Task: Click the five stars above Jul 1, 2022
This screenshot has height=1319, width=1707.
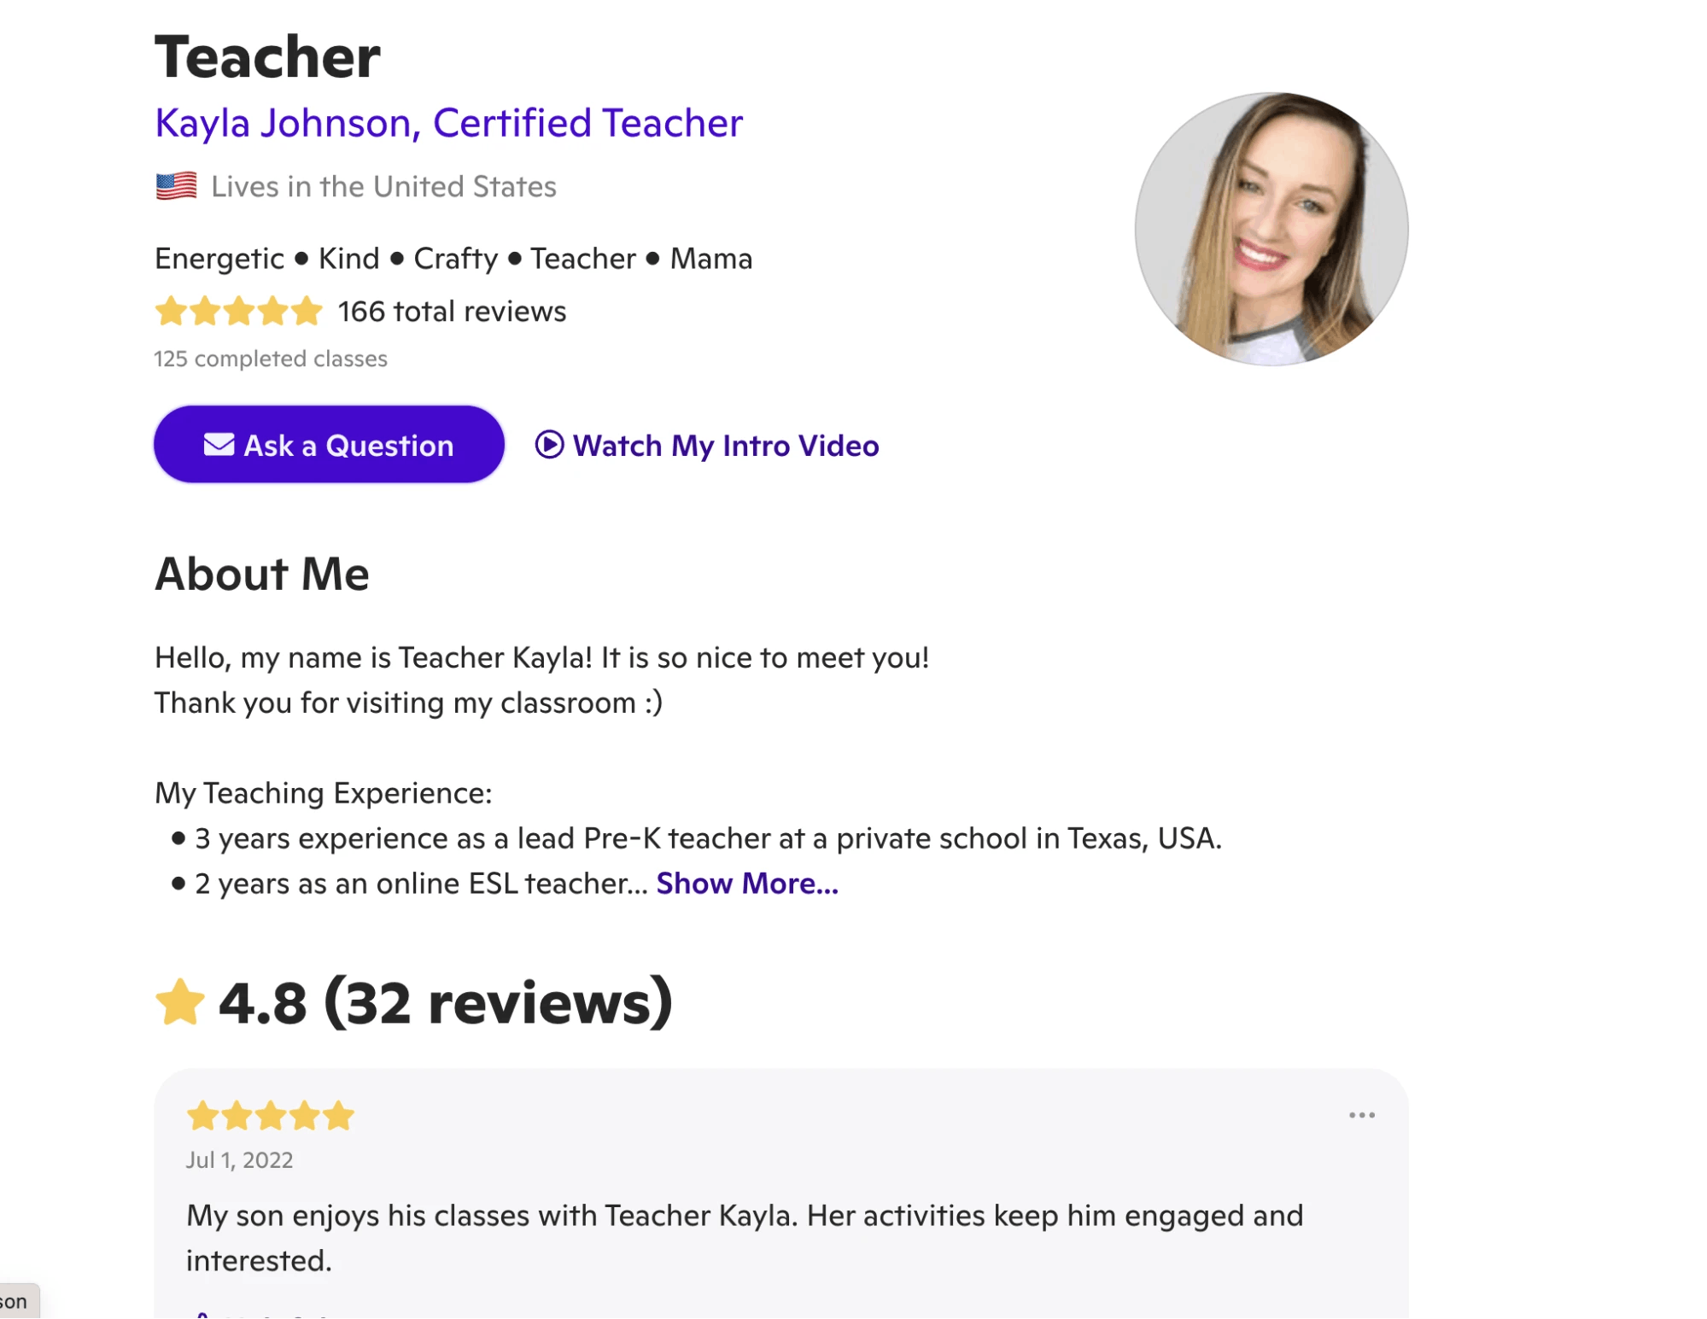Action: coord(270,1116)
